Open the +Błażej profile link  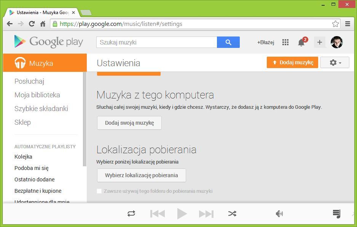[266, 42]
